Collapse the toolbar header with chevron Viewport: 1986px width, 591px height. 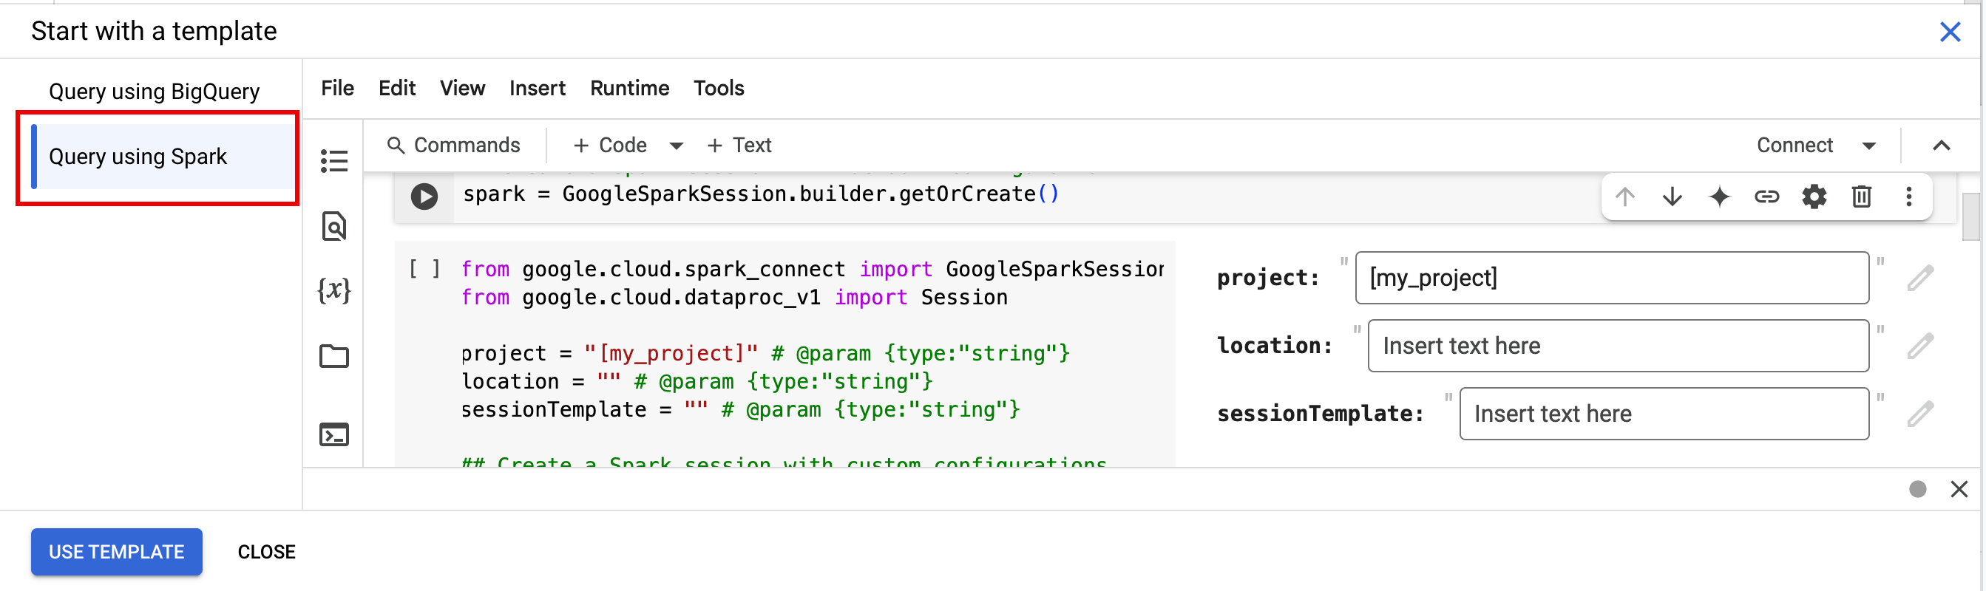pos(1940,146)
